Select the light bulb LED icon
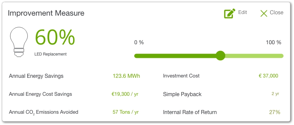This screenshot has height=125, width=294. coord(19,42)
